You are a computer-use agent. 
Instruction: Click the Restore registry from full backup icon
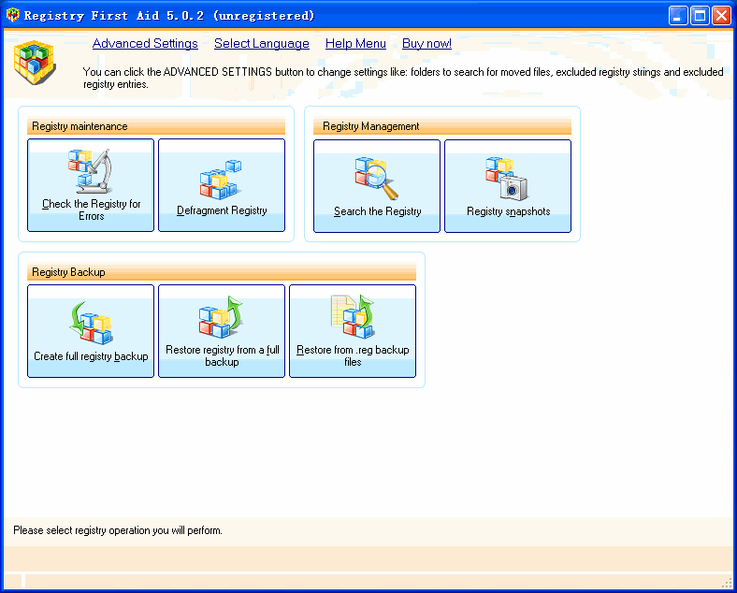(x=221, y=317)
